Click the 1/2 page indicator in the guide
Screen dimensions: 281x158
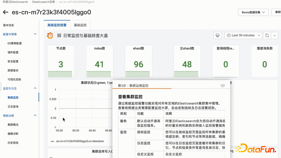pos(222,86)
